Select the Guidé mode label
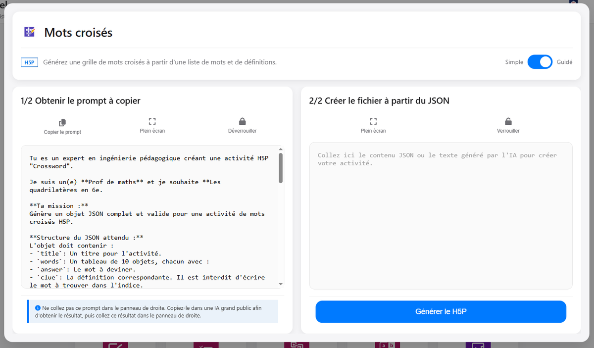This screenshot has width=594, height=348. [x=564, y=62]
